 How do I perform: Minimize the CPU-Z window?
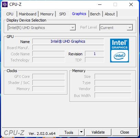tap(100, 4)
